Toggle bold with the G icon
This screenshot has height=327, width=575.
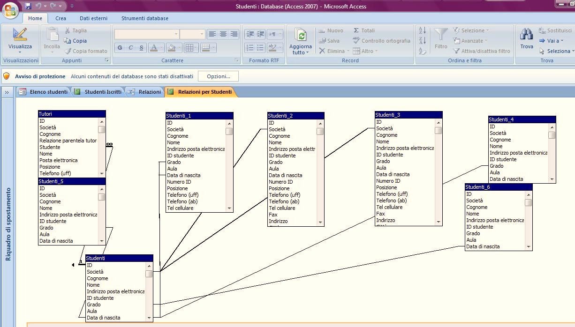120,48
